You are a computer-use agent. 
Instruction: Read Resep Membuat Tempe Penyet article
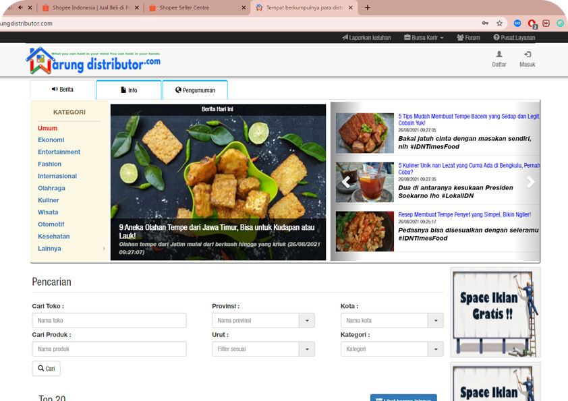click(x=464, y=214)
